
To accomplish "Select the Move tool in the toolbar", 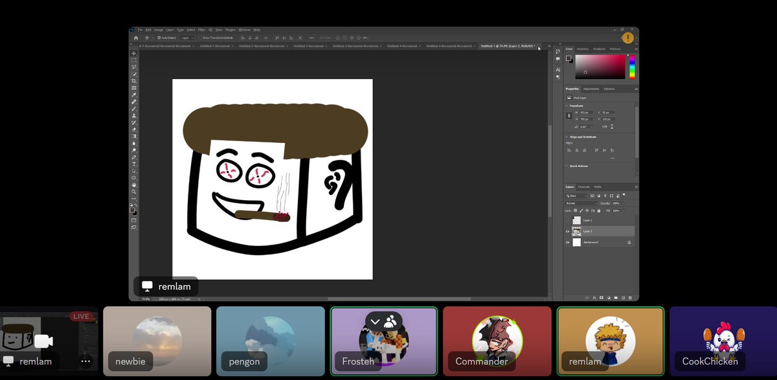I will coord(134,54).
